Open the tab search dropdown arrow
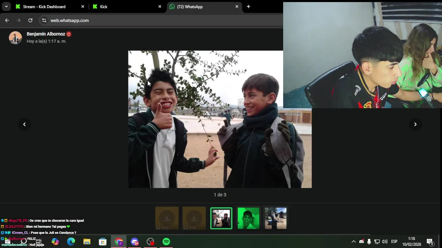Viewport: 442px width, 248px height. click(6, 7)
